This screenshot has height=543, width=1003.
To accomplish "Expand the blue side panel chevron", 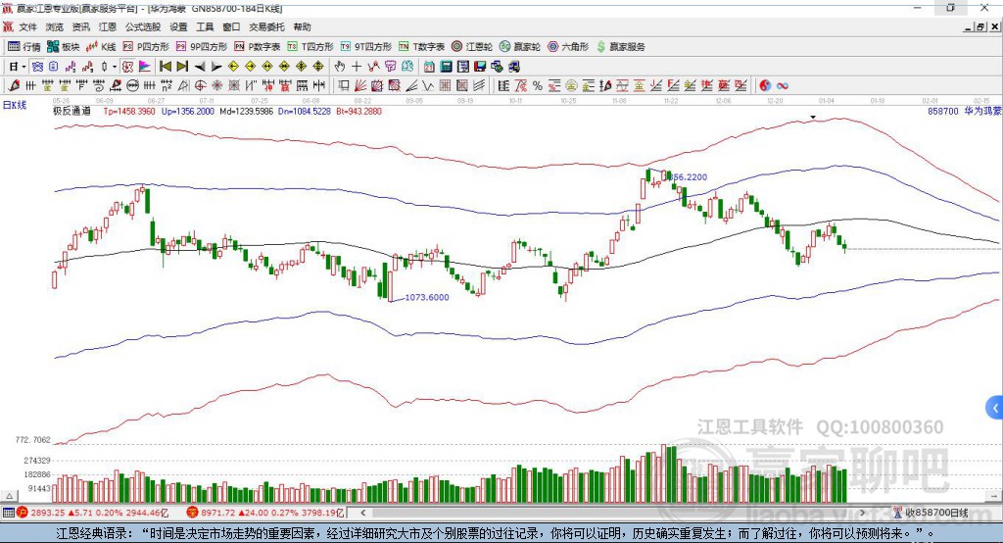I will [995, 408].
